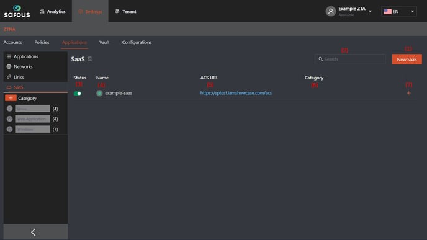Viewport: 427px width, 240px height.
Task: Click the ZTNA breadcrumb label
Action: coord(9,29)
